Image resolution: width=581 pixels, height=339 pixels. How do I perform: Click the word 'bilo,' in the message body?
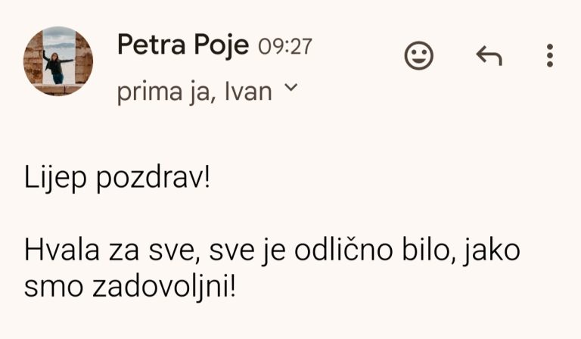pos(429,250)
